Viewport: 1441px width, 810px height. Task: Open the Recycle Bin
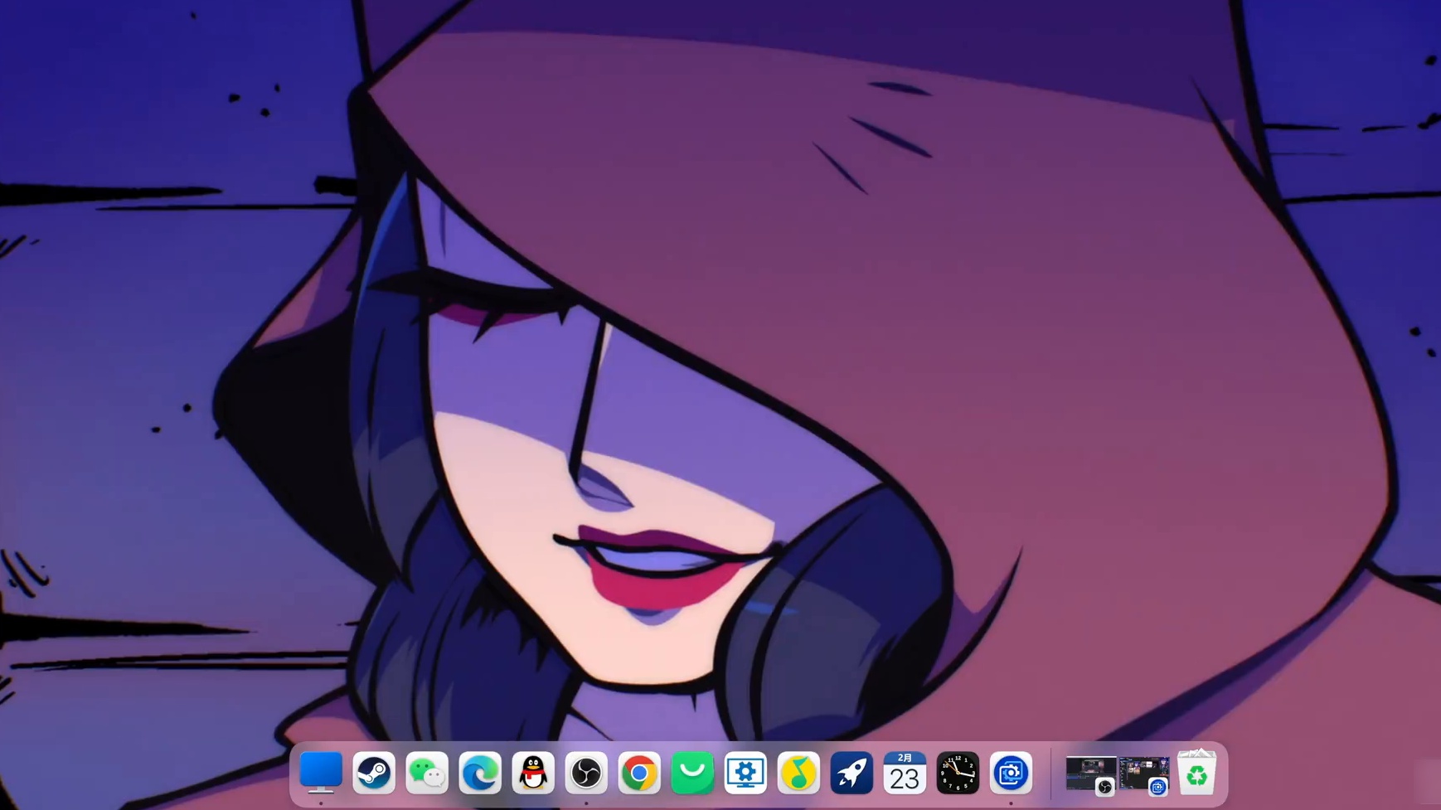1196,774
